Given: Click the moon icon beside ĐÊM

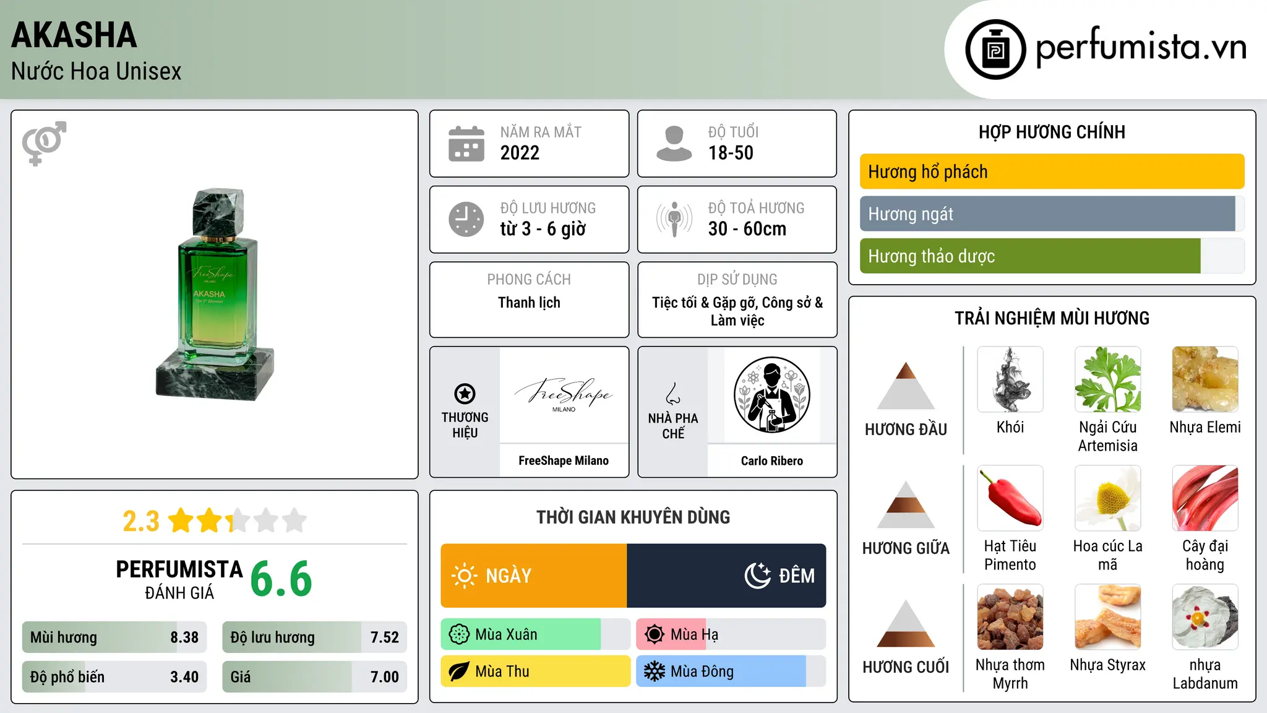Looking at the screenshot, I should [758, 576].
